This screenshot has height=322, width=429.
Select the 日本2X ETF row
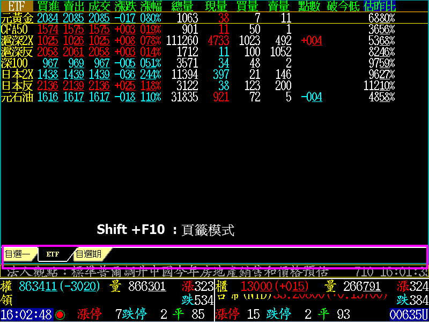17,74
